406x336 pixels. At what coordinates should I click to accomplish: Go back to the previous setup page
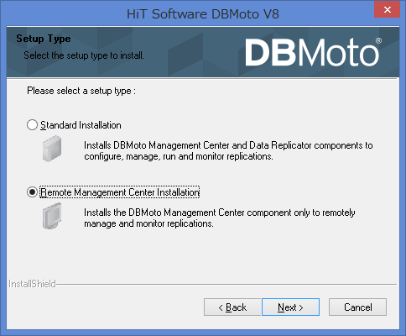pos(232,307)
